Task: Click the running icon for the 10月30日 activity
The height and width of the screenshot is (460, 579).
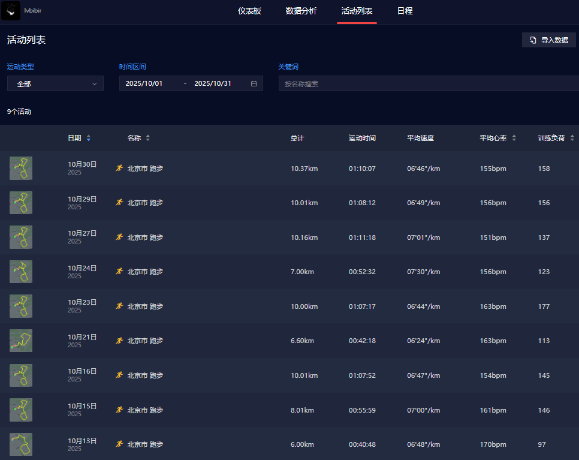Action: (x=119, y=169)
